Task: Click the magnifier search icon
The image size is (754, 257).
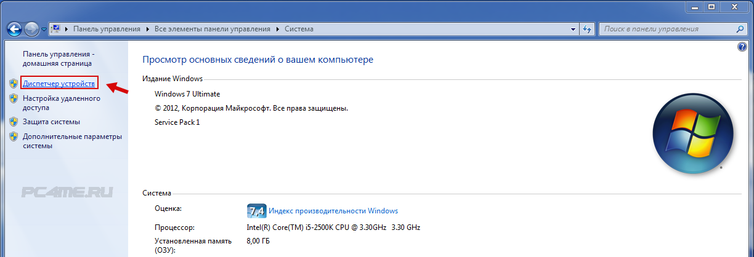Action: (x=740, y=29)
